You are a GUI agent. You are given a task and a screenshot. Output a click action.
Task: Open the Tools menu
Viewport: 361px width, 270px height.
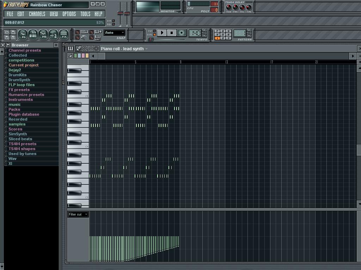click(85, 14)
